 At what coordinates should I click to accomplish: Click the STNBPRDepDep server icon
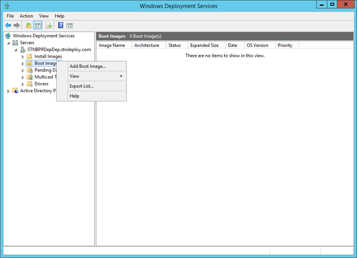[23, 49]
